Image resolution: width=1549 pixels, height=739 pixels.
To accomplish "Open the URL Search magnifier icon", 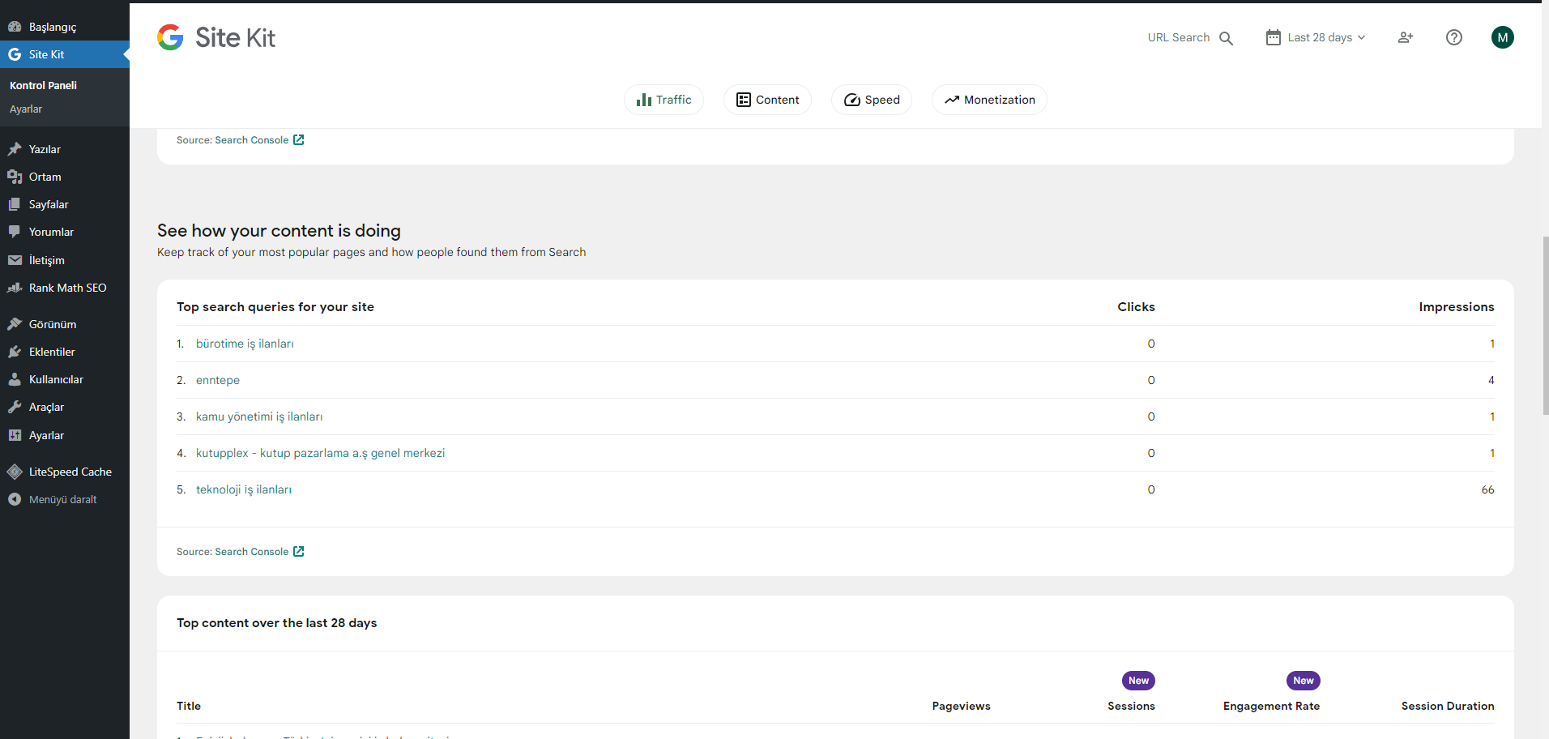I will coord(1226,38).
